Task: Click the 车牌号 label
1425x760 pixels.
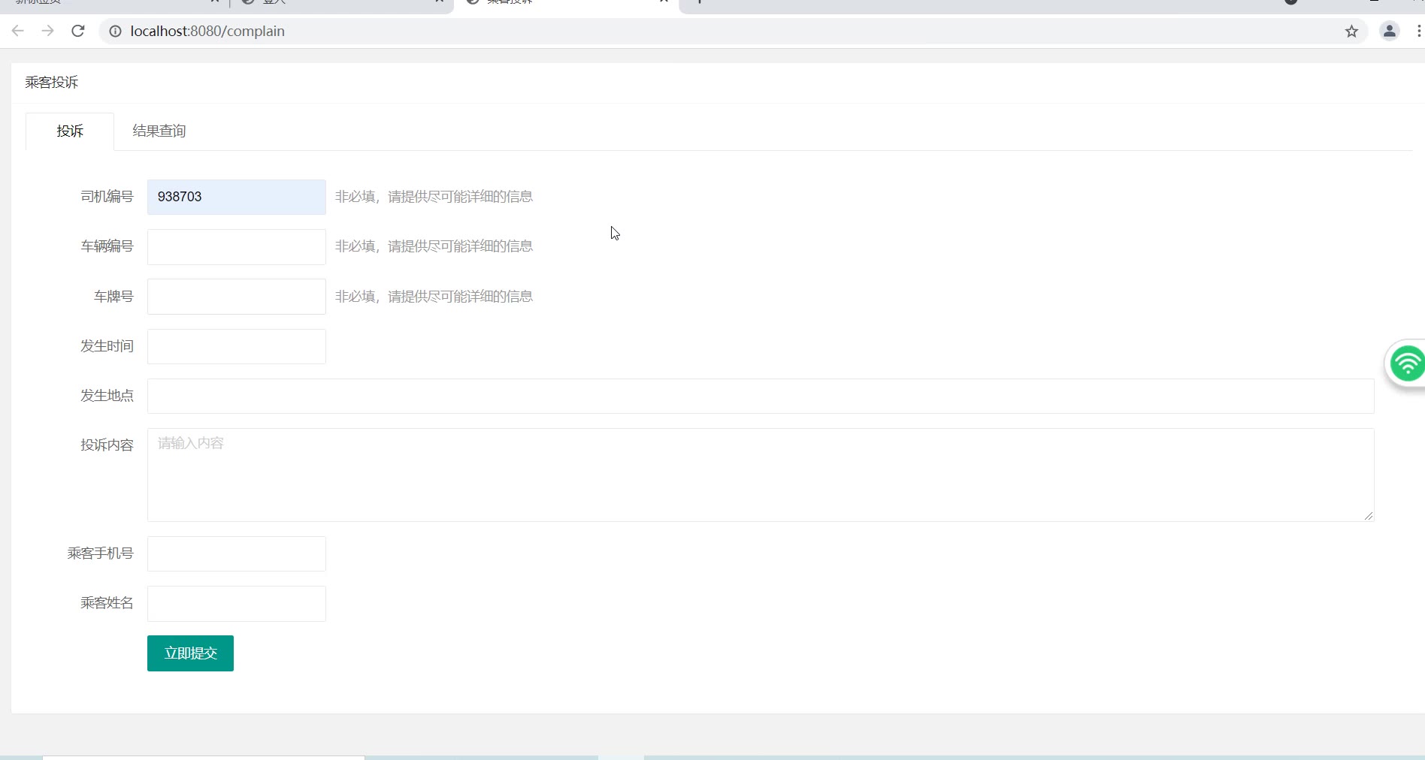Action: [113, 297]
